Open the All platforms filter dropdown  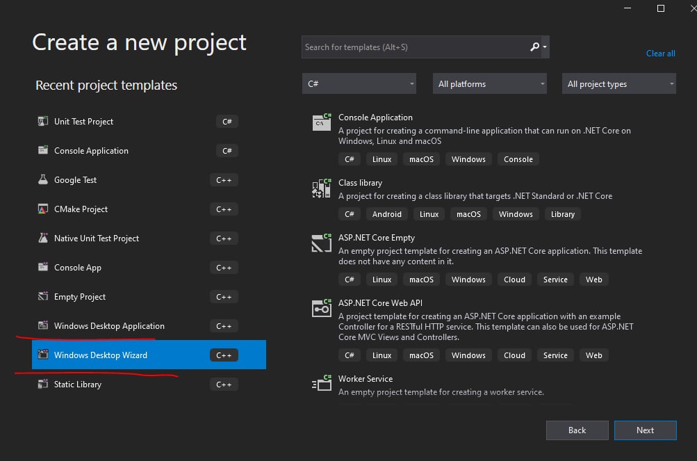490,83
